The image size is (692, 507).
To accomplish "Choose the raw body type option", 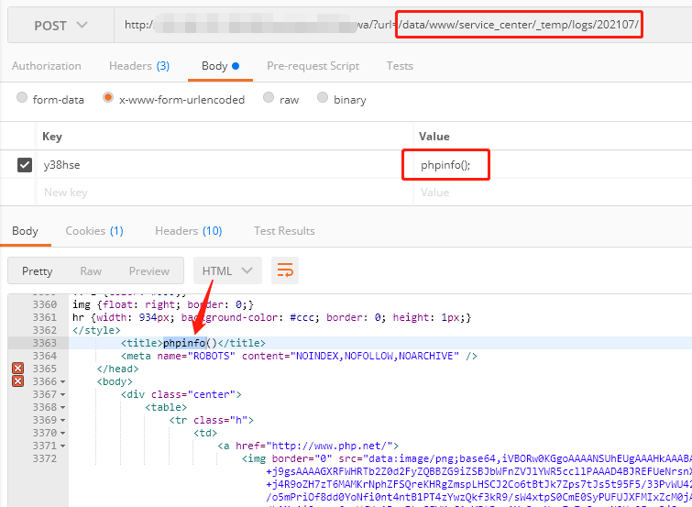I will pos(269,99).
